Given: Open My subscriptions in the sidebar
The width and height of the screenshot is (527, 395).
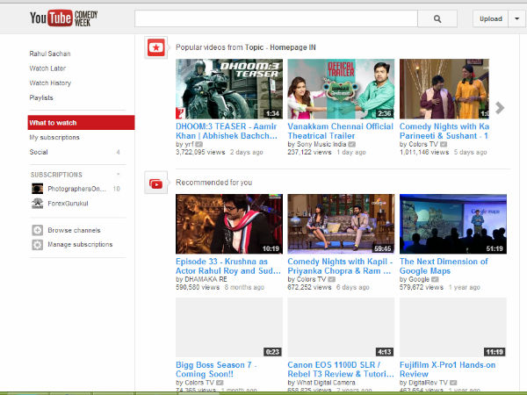Looking at the screenshot, I should [x=54, y=138].
